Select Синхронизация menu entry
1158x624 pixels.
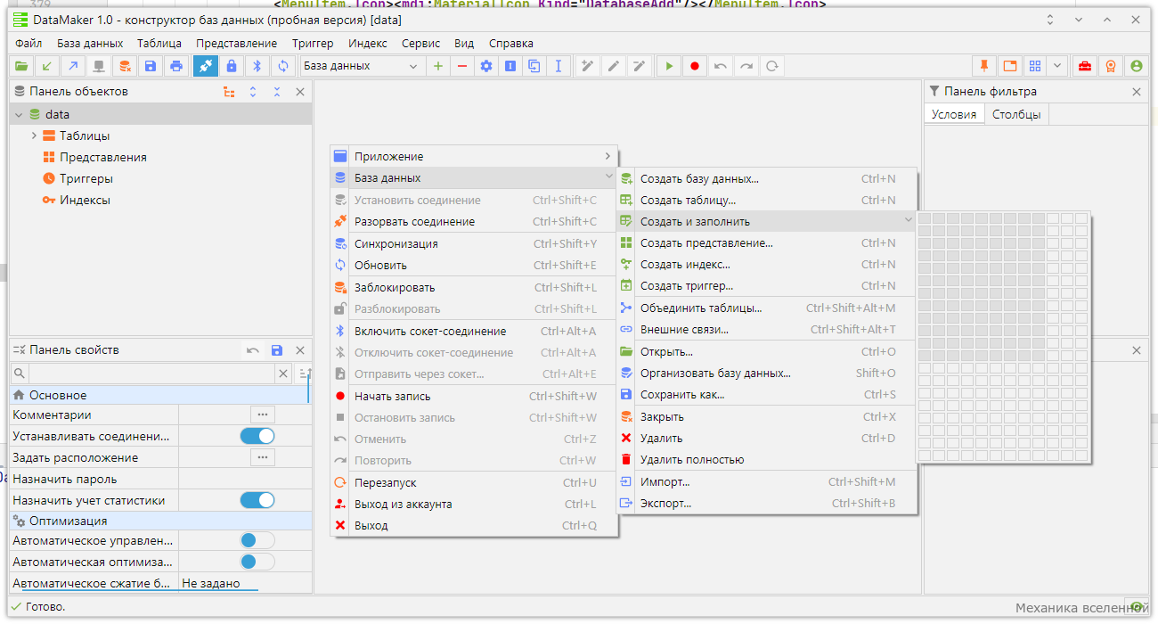[474, 243]
